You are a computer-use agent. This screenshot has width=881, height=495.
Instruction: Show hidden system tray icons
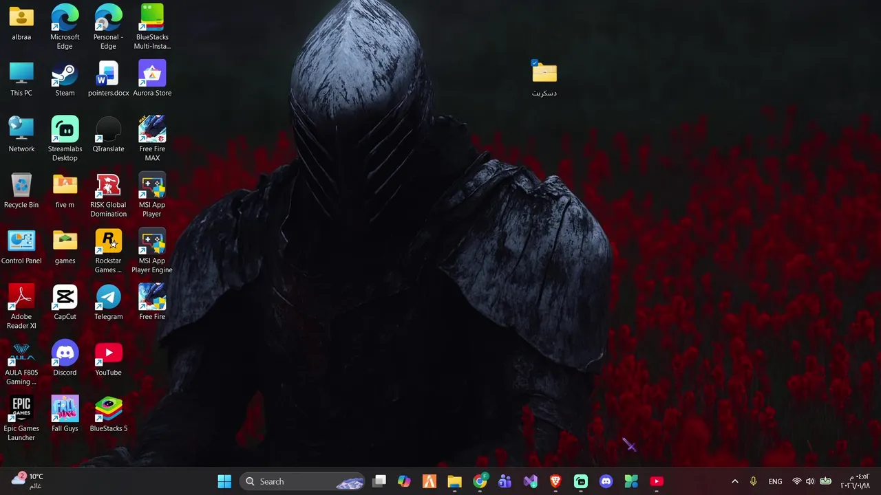[x=734, y=481]
